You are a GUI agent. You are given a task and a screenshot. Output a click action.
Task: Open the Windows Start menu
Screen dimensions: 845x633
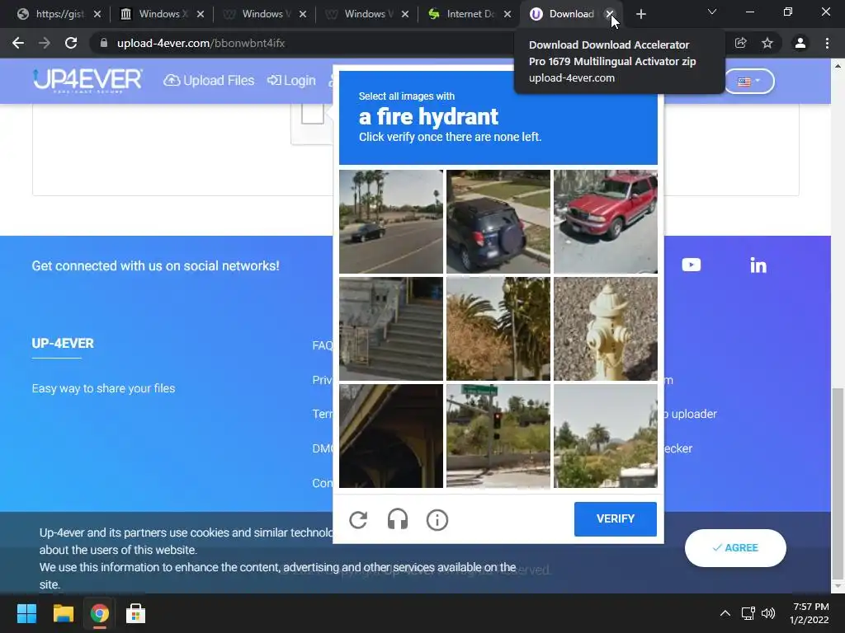click(x=26, y=613)
